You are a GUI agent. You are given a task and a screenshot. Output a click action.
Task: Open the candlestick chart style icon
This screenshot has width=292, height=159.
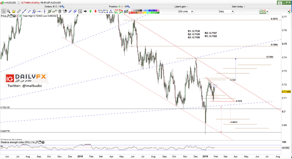point(55,11)
